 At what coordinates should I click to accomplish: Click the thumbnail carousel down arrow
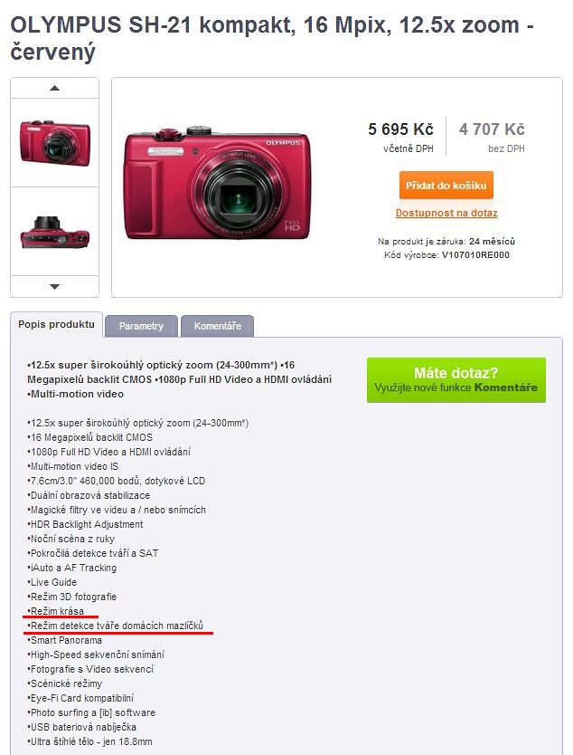(54, 286)
